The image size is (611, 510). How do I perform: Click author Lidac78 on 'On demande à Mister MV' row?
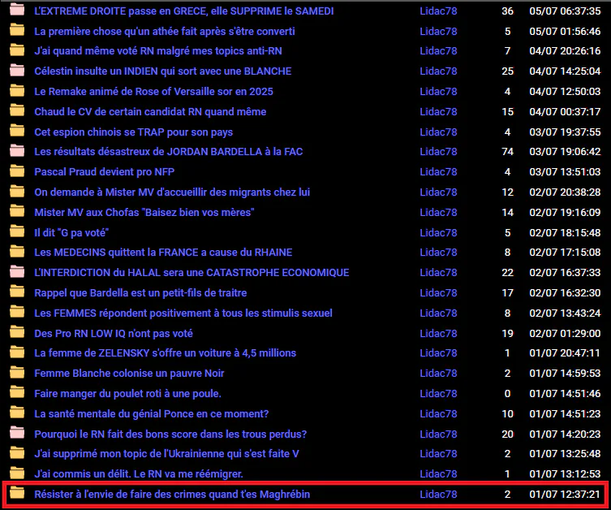[x=438, y=192]
